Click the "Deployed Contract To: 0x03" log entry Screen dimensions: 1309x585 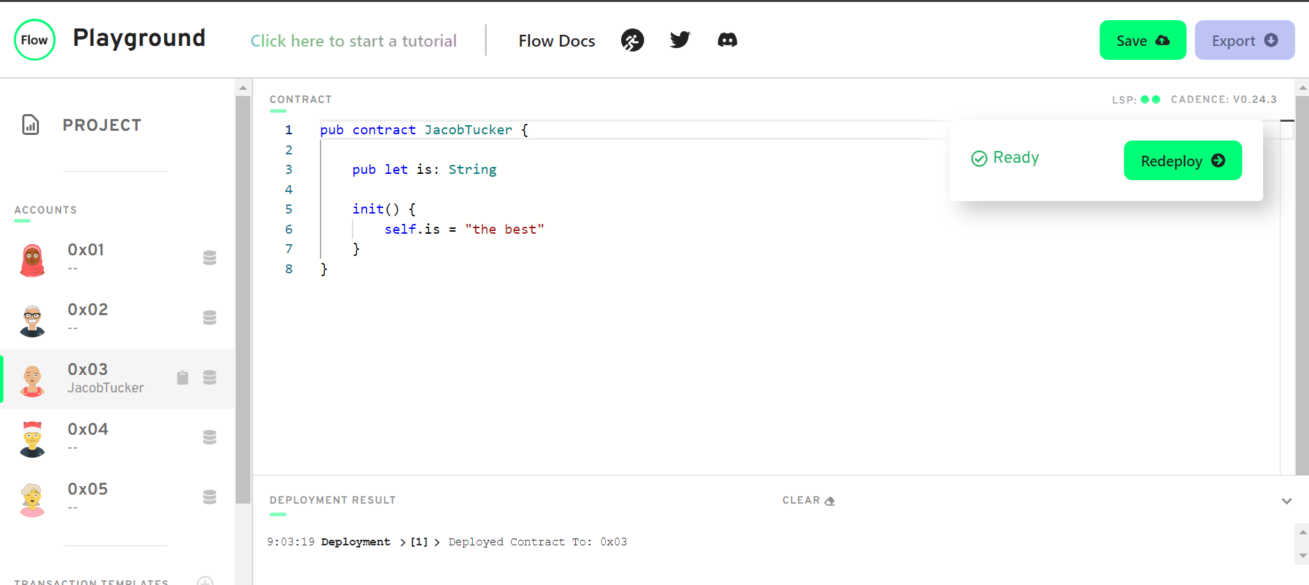538,542
